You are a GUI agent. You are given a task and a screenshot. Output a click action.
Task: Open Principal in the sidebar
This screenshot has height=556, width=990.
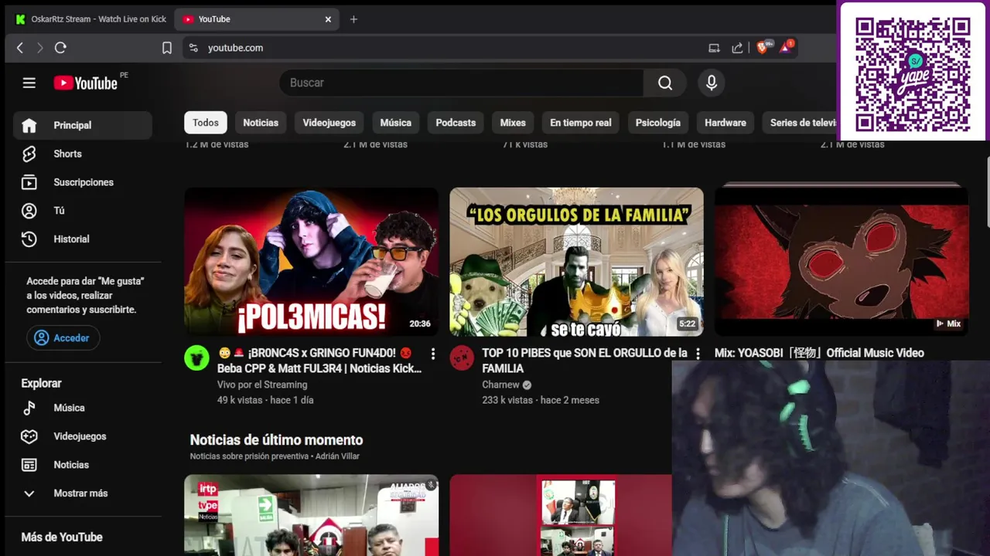pyautogui.click(x=83, y=125)
